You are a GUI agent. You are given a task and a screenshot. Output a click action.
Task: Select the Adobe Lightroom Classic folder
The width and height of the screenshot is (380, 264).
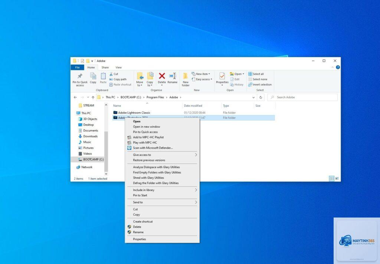click(x=134, y=113)
